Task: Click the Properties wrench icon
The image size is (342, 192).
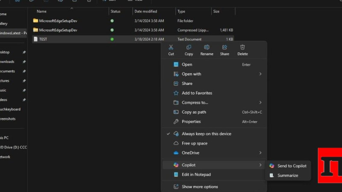Action: [x=176, y=122]
